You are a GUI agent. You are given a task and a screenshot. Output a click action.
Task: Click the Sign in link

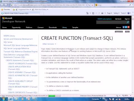click(x=127, y=19)
